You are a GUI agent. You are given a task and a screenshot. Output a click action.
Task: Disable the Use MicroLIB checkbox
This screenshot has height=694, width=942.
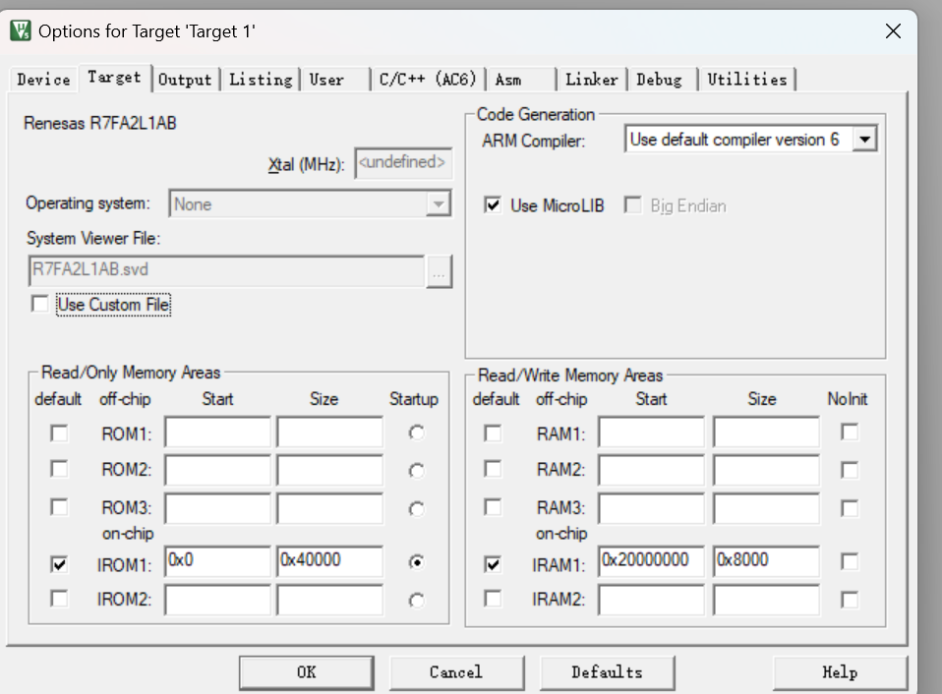493,205
